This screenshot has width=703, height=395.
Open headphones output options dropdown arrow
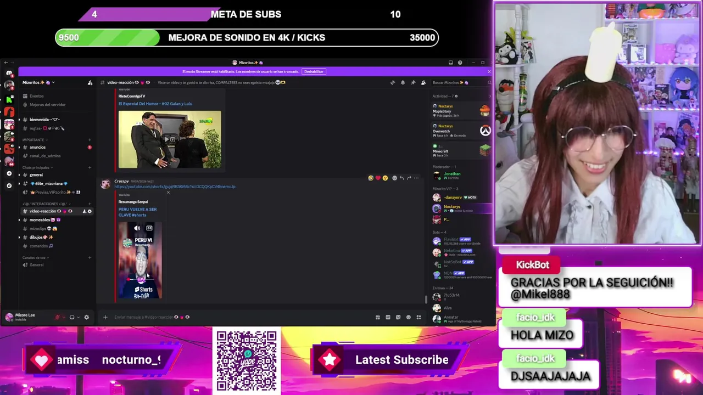[78, 317]
